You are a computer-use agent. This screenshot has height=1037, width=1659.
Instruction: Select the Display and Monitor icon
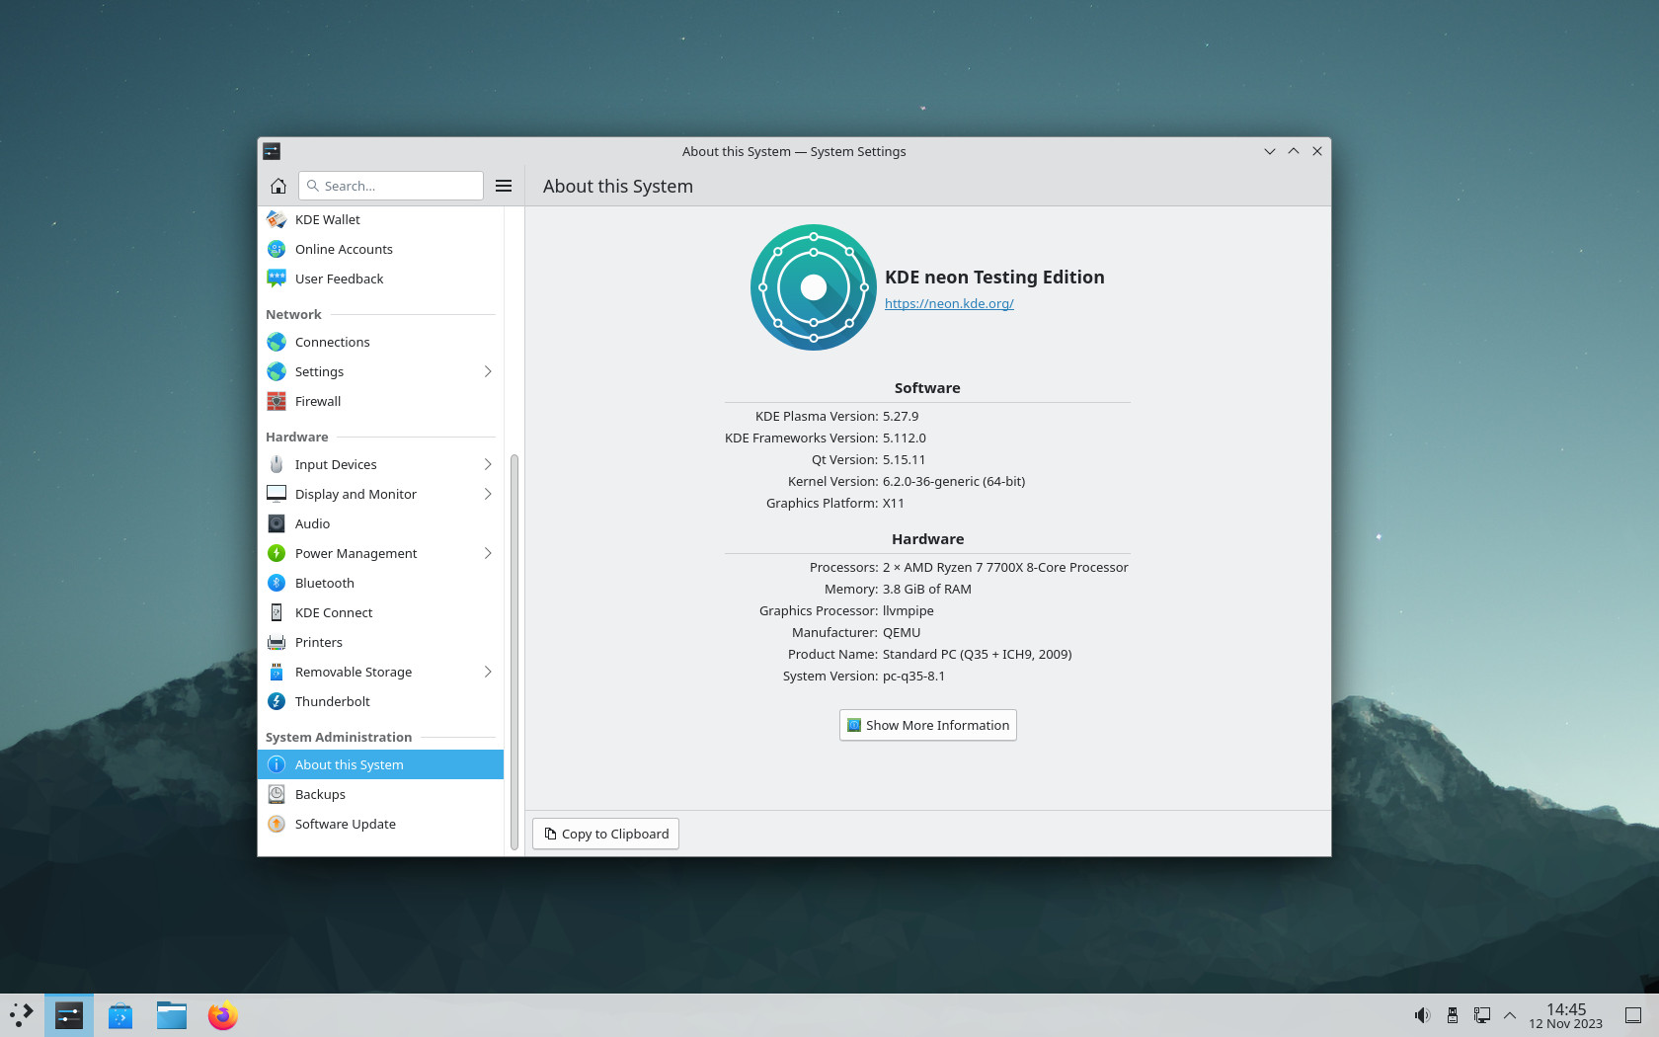[276, 494]
